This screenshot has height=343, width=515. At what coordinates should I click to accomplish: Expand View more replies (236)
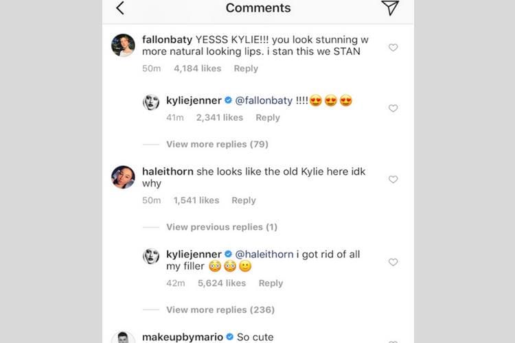coord(220,309)
